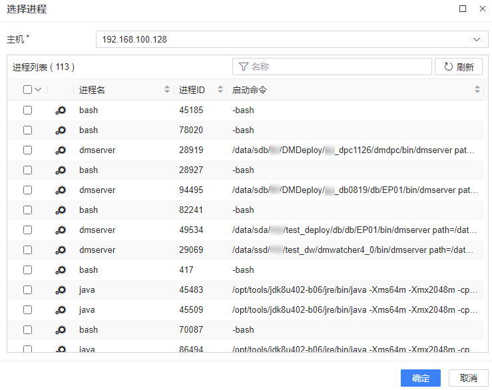Click gear icon of dmserver process 94495
Viewport: 492px width, 390px height.
click(x=61, y=190)
